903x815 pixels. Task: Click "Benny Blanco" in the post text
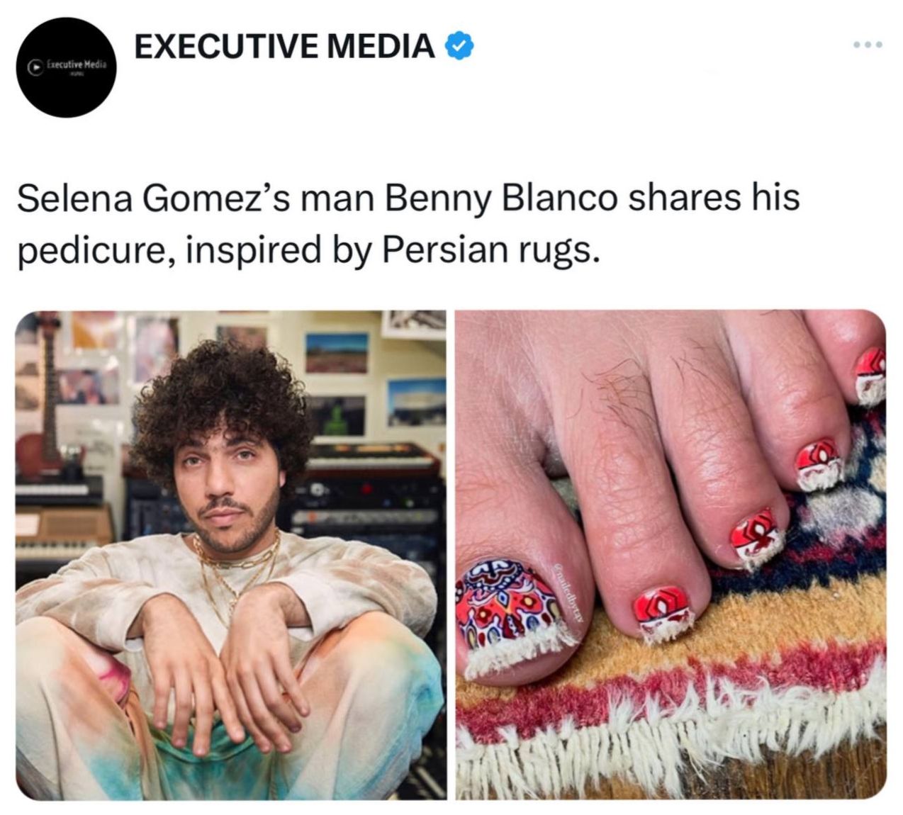(x=503, y=200)
